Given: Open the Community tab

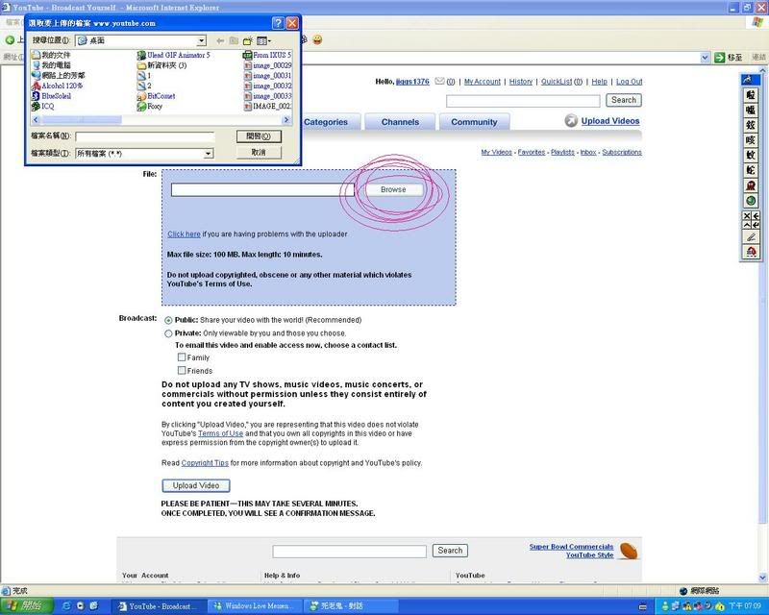Looking at the screenshot, I should click(474, 122).
